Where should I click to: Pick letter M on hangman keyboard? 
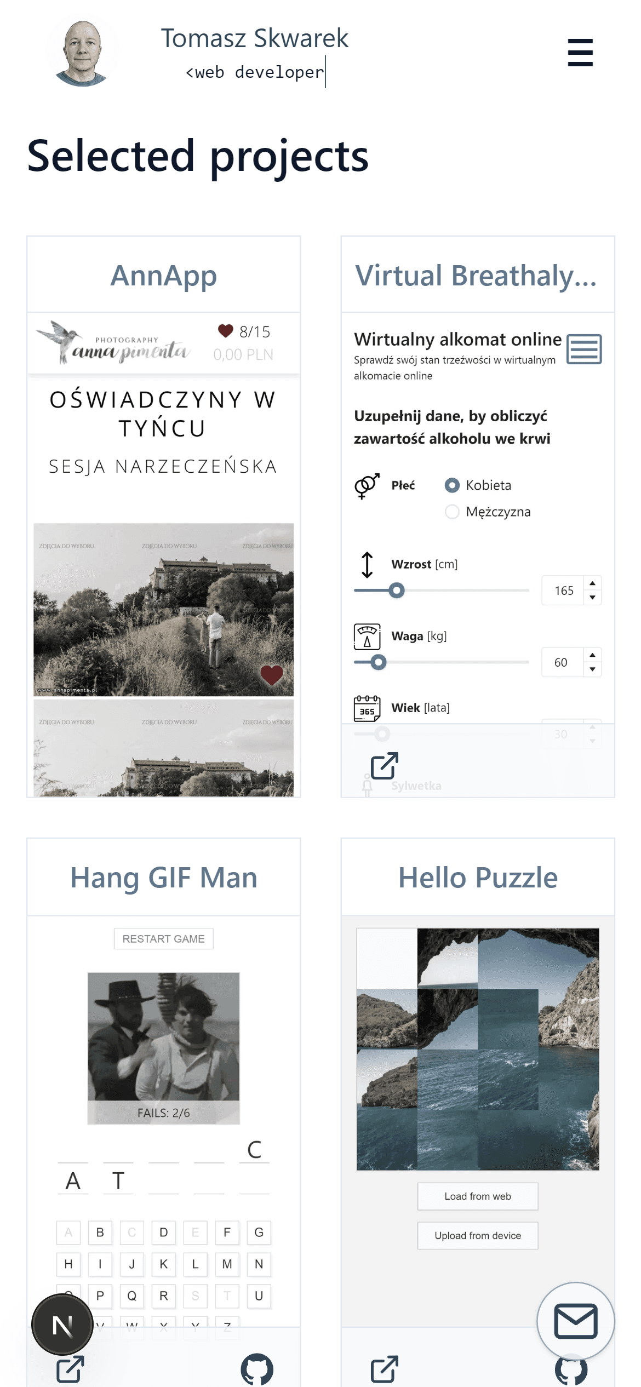[x=227, y=1264]
